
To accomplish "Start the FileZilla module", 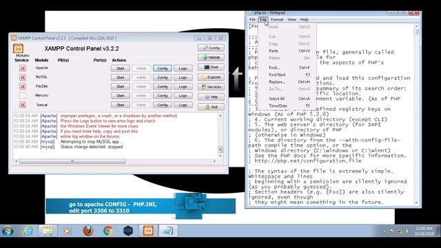I will tap(121, 87).
